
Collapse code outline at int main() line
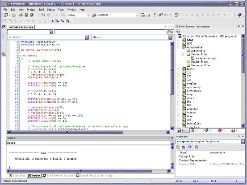pos(20,56)
